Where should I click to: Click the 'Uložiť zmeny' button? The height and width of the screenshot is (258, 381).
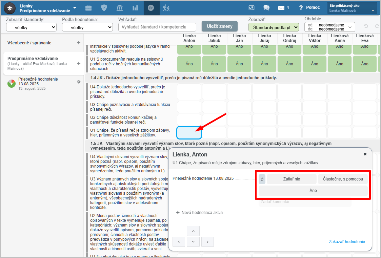click(220, 26)
